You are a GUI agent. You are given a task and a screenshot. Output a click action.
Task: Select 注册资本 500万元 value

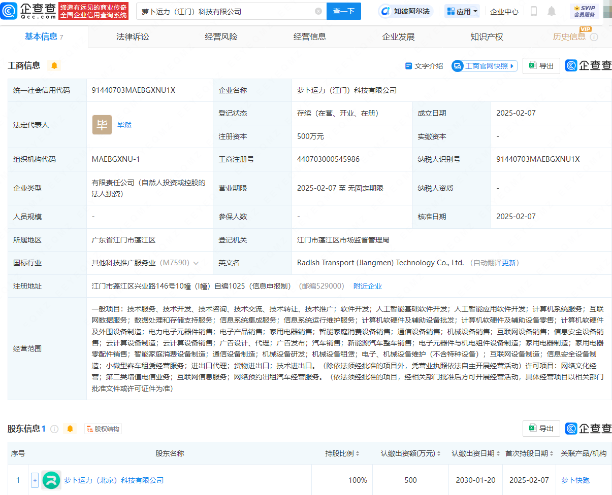click(x=310, y=136)
